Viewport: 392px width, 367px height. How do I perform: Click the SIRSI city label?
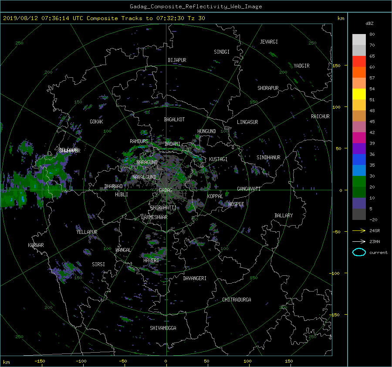pyautogui.click(x=98, y=264)
